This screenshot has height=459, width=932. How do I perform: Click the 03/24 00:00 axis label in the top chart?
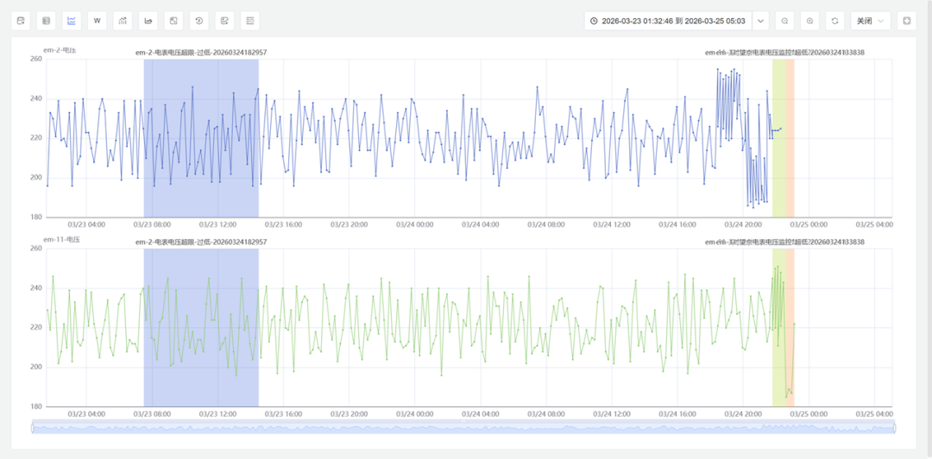coord(415,224)
